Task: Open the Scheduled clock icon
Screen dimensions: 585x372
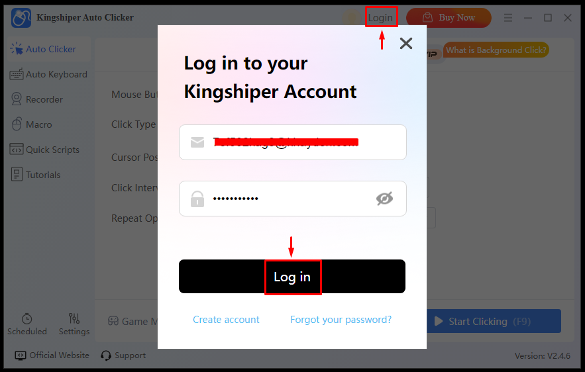Action: 27,318
